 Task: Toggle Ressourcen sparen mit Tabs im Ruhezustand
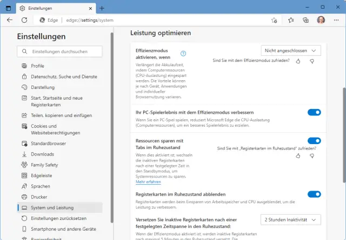point(314,141)
